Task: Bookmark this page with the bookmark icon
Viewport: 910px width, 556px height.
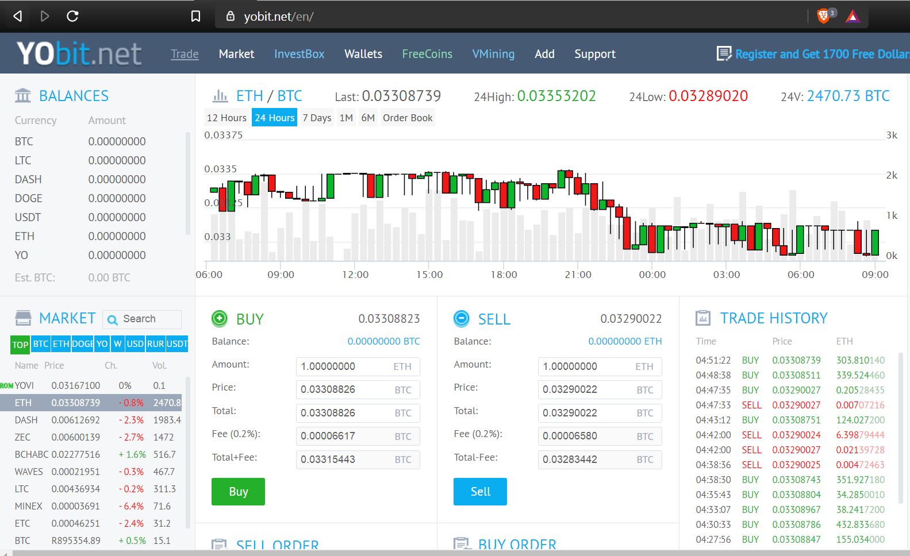Action: [x=195, y=16]
